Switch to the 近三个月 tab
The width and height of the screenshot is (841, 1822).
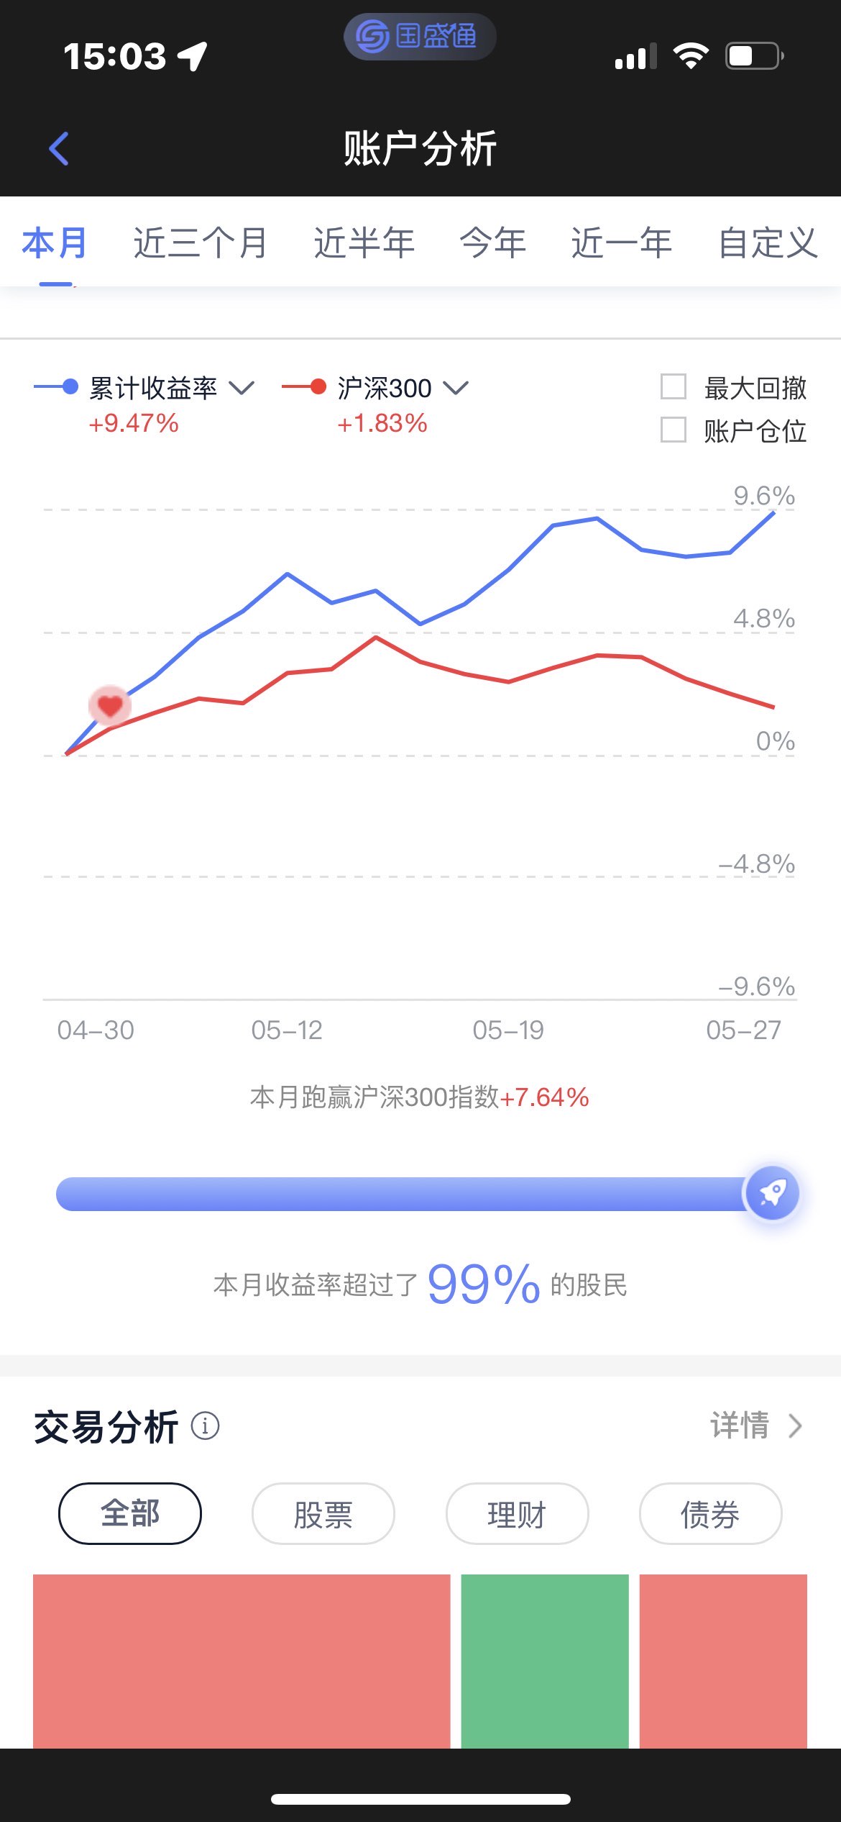(x=201, y=243)
